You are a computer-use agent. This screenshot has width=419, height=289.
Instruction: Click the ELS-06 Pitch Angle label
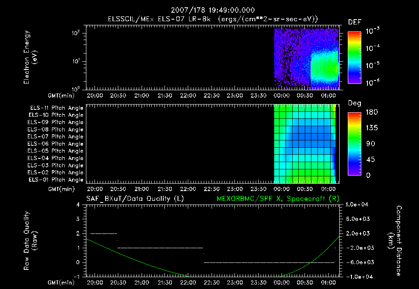56,144
